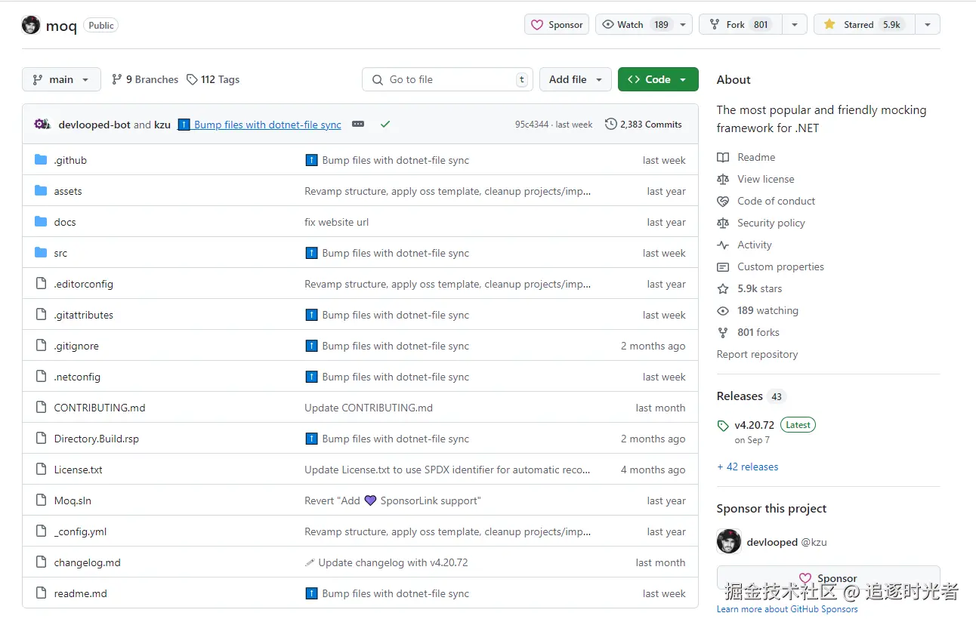Open release v4.20.72 Latest
Image resolution: width=976 pixels, height=619 pixels.
(775, 425)
